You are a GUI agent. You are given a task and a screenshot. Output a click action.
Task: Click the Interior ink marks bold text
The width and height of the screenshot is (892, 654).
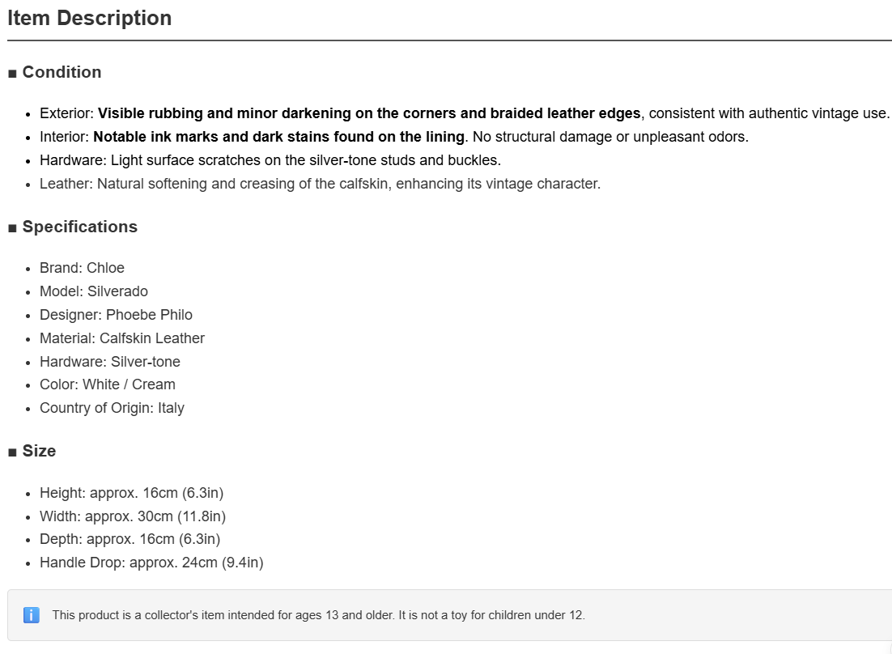click(278, 137)
